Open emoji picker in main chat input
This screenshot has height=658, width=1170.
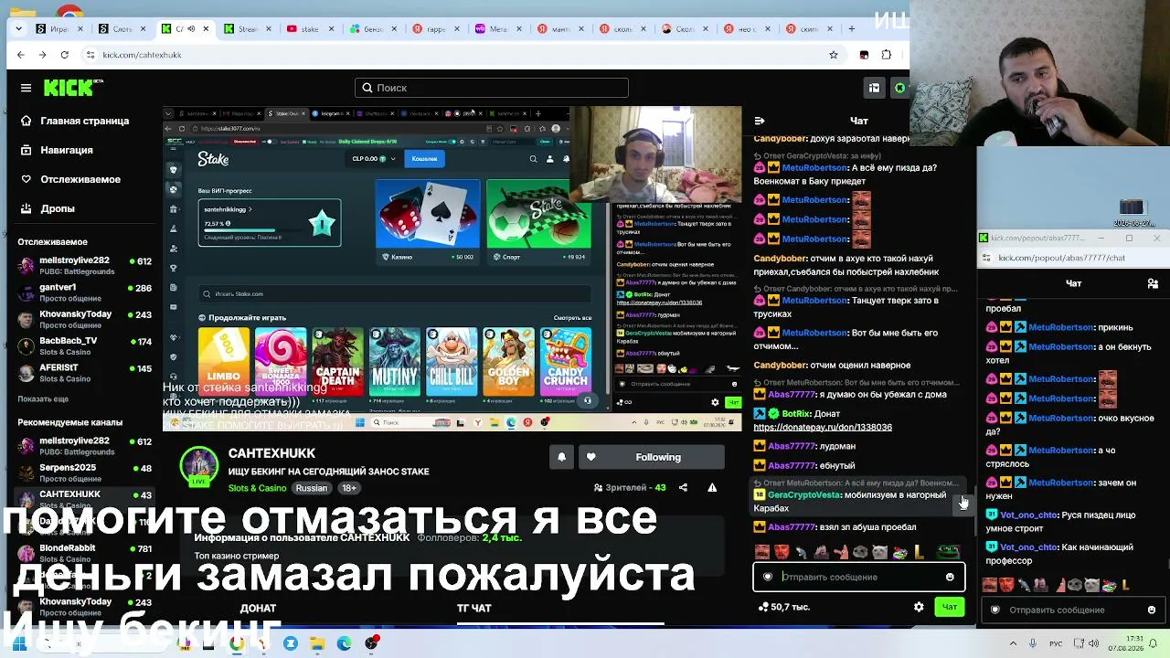pyautogui.click(x=950, y=578)
